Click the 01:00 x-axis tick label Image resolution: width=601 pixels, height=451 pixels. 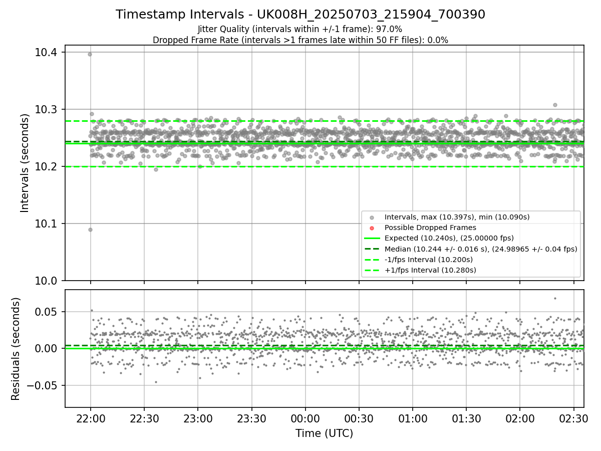(413, 418)
